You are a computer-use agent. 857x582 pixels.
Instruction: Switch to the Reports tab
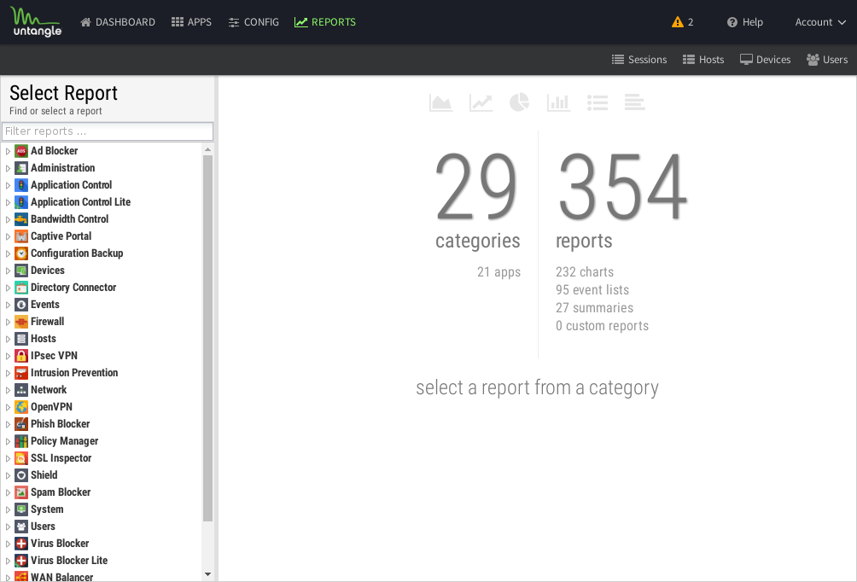click(x=324, y=22)
